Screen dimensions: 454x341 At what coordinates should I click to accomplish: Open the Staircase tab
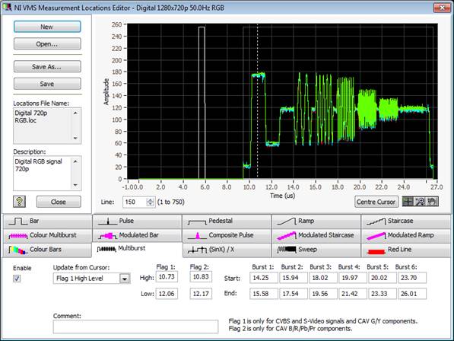coord(405,221)
